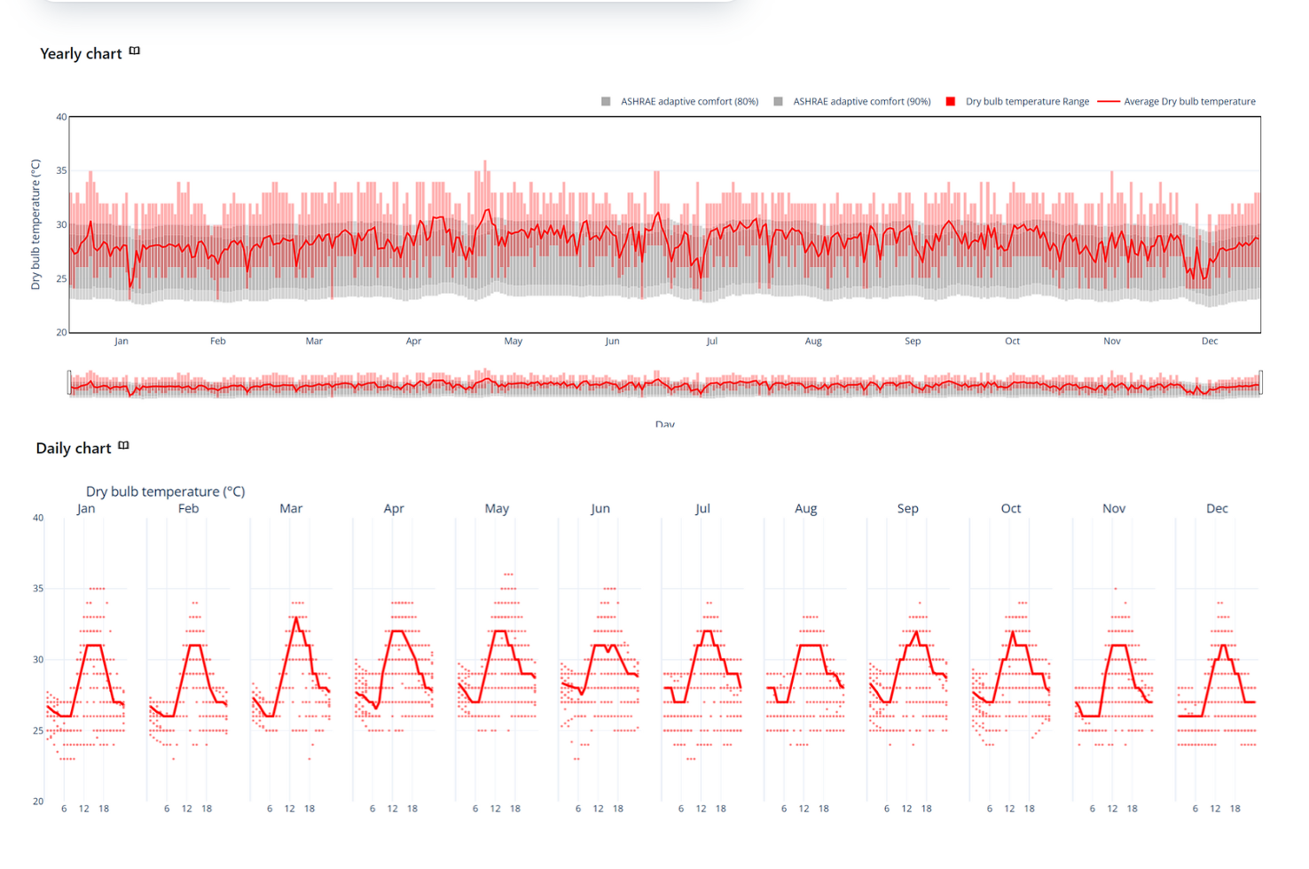Click left handle of yearly range slider
Screen dimensions: 1309x869
69,382
